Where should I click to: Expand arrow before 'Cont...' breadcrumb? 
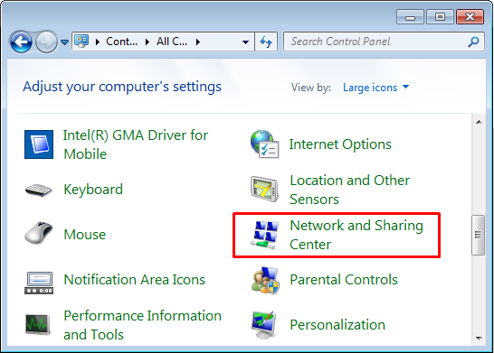click(x=98, y=42)
